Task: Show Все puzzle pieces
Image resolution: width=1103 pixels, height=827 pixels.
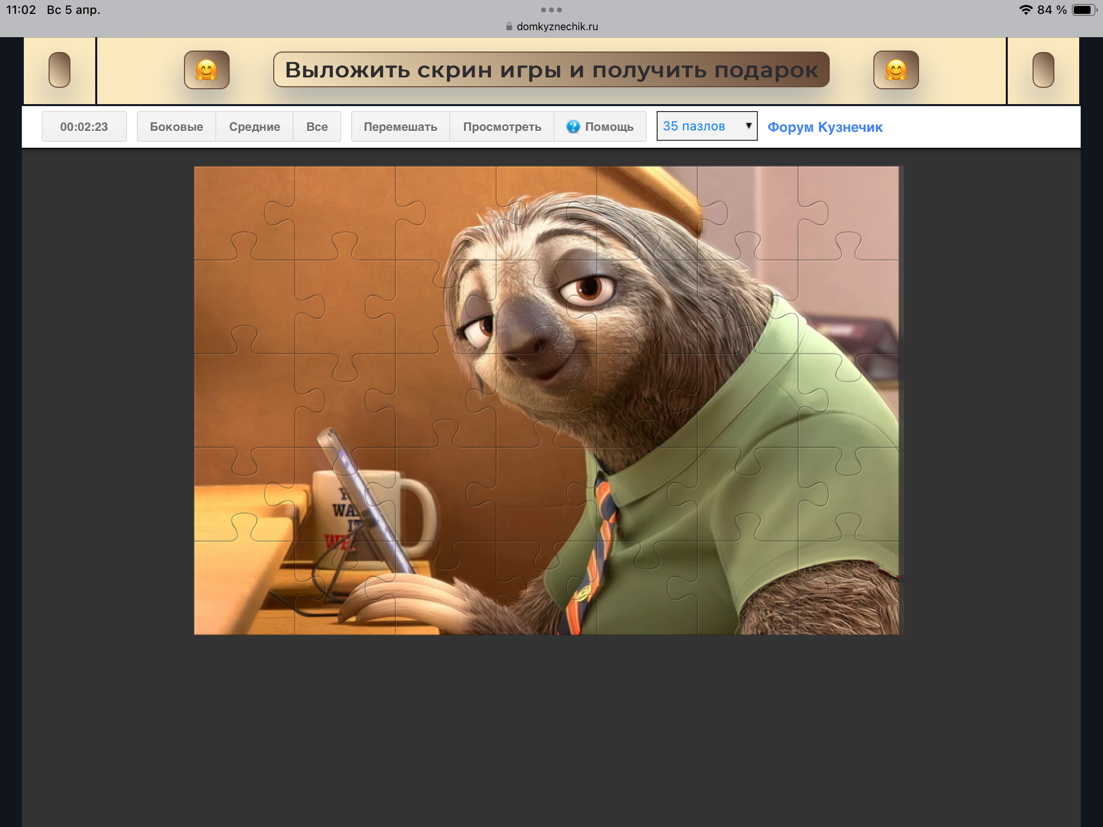Action: click(316, 126)
